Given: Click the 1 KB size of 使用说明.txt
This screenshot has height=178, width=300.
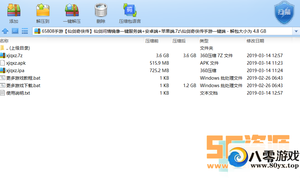Looking at the screenshot, I should click(x=164, y=93).
